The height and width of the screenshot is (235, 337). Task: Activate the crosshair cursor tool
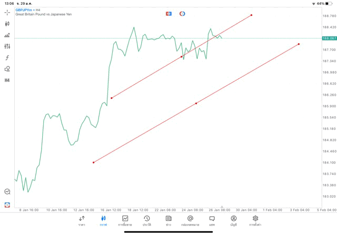[x=7, y=12]
